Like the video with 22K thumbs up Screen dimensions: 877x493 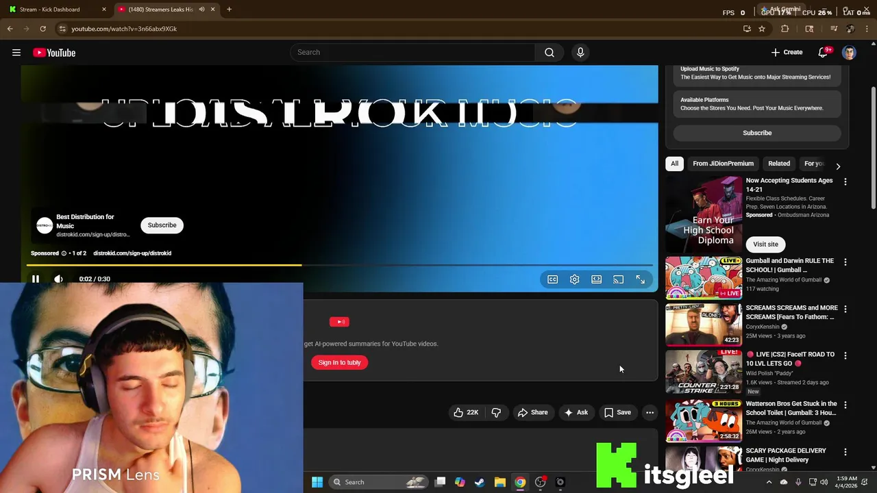[466, 412]
